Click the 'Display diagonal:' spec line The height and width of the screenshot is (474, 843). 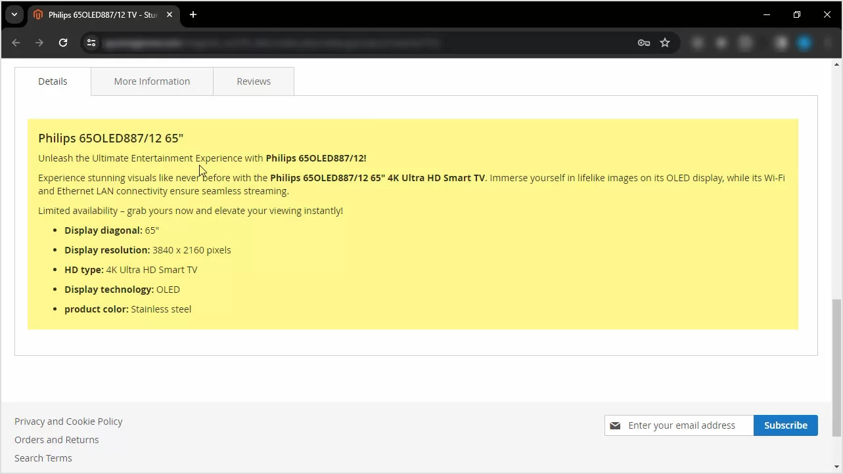tap(112, 230)
